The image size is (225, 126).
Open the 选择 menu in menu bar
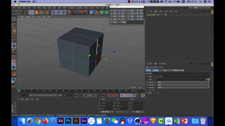[29, 8]
